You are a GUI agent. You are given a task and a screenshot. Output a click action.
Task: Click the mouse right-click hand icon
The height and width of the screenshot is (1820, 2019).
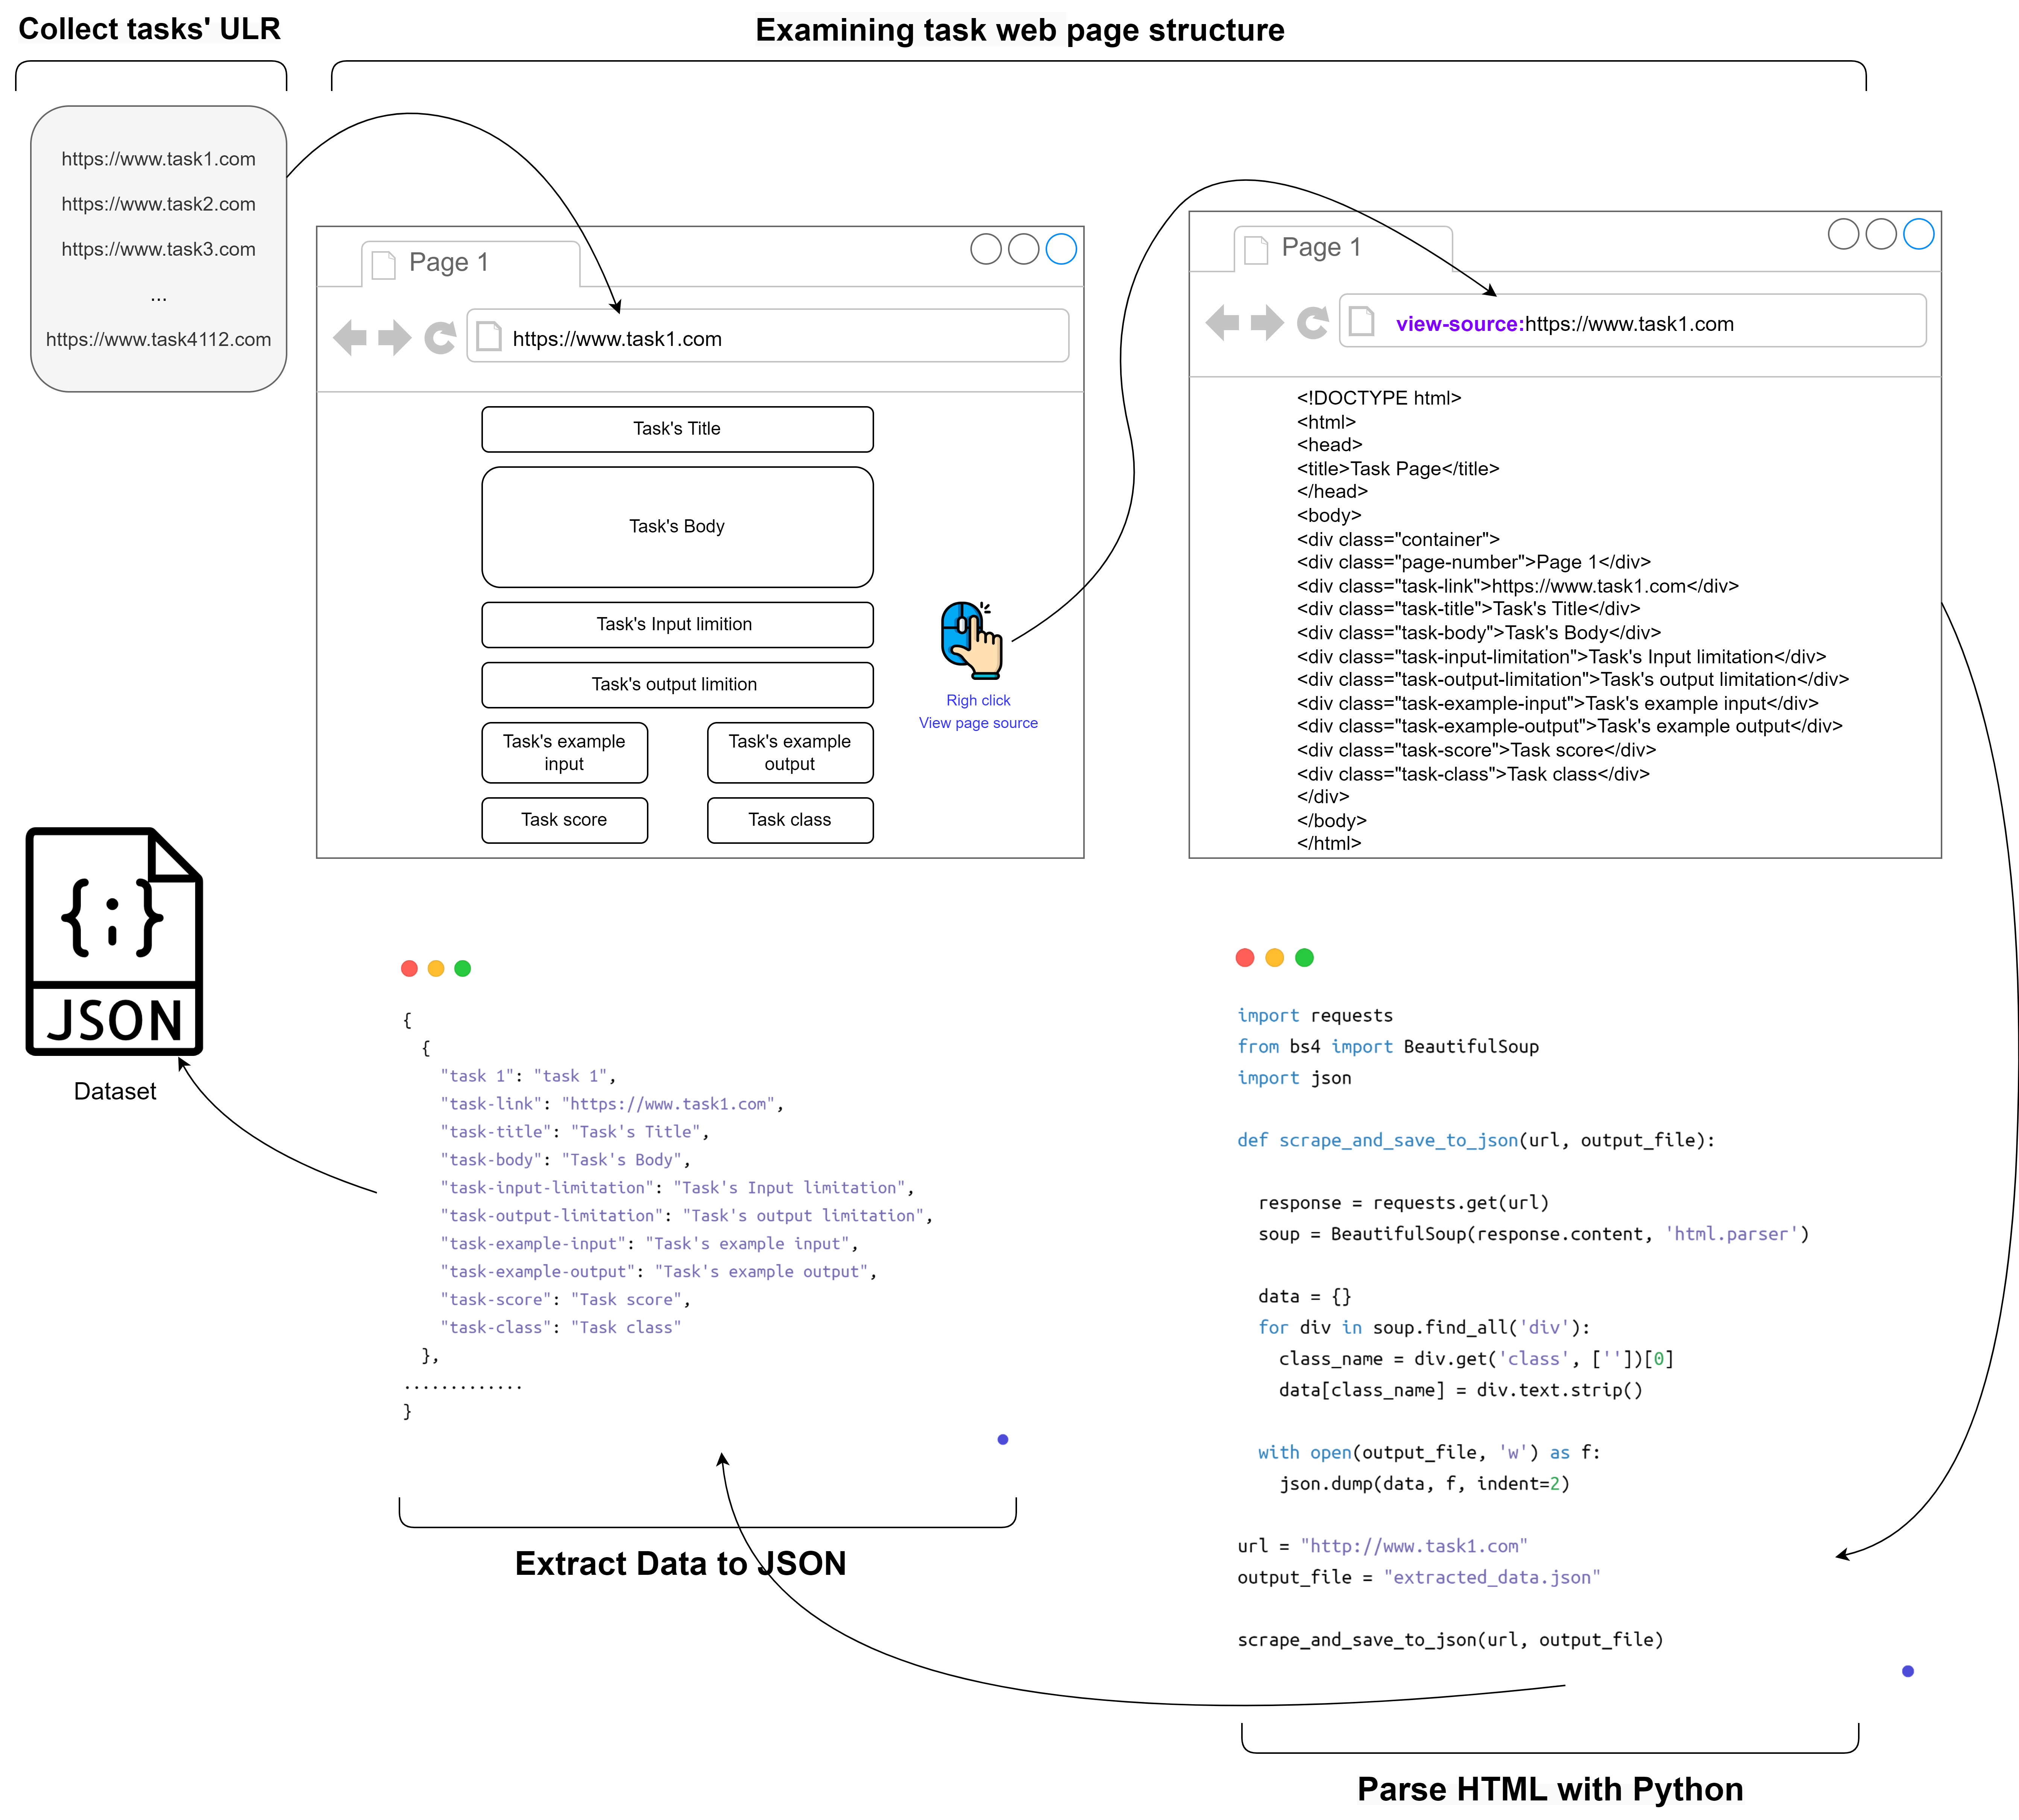click(x=971, y=640)
